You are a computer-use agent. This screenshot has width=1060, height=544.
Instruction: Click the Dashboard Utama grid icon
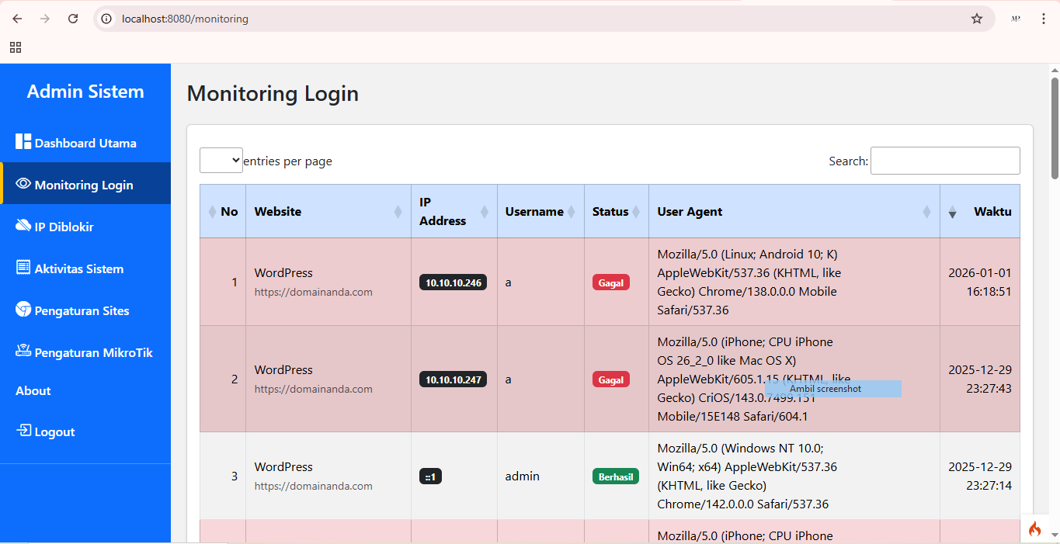[23, 141]
